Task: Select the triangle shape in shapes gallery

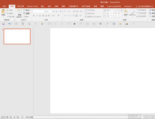Action: pyautogui.click(x=108, y=13)
